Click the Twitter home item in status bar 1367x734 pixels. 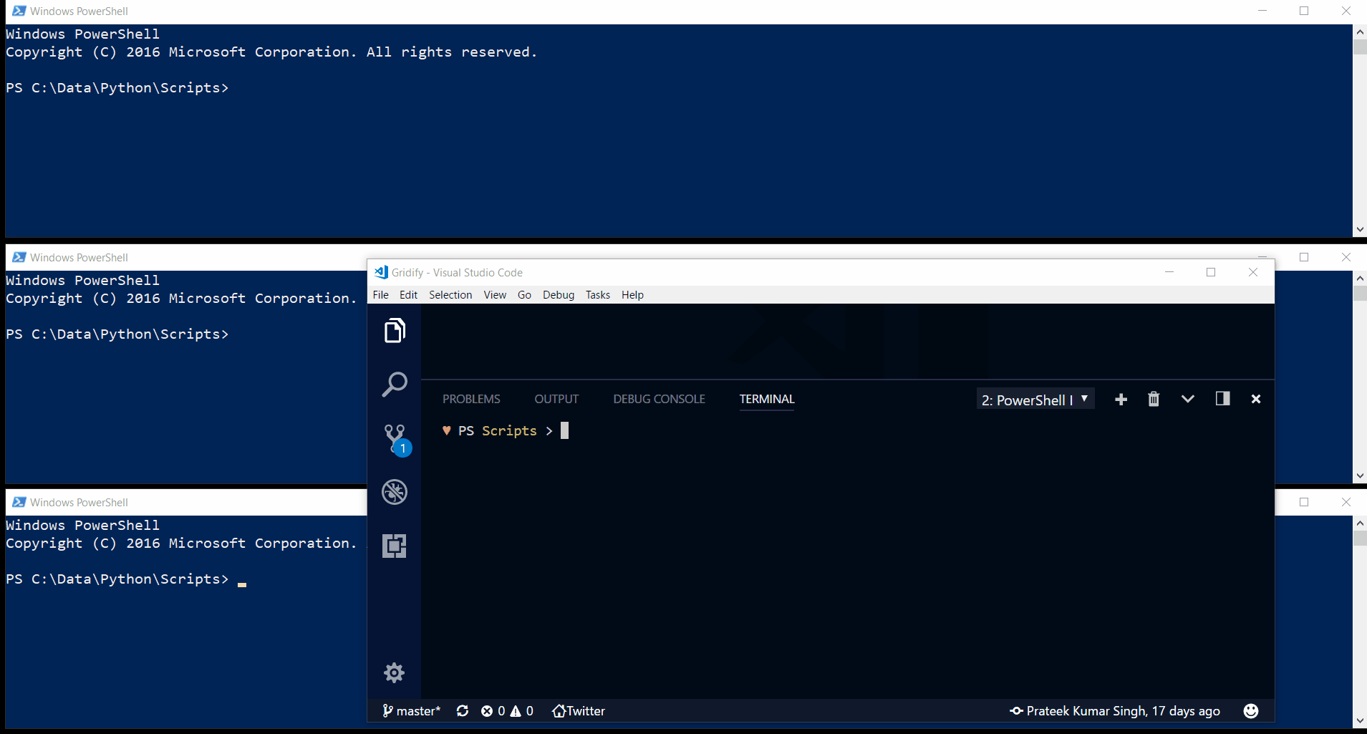pyautogui.click(x=579, y=711)
